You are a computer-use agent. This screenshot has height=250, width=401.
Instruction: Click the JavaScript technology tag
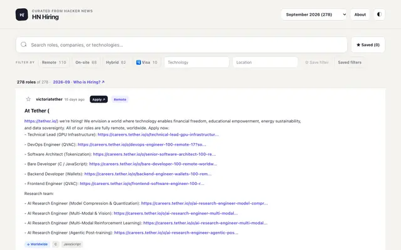[x=72, y=244]
